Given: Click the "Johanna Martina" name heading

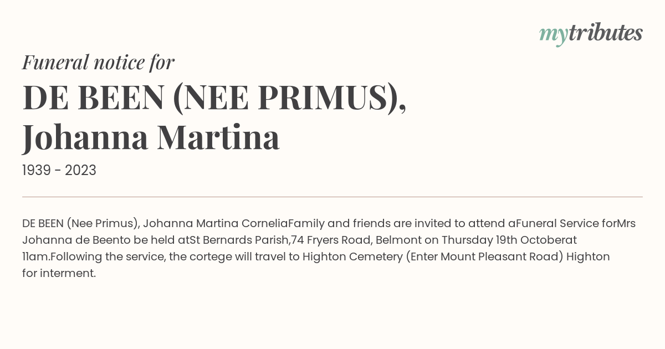Looking at the screenshot, I should tap(151, 137).
